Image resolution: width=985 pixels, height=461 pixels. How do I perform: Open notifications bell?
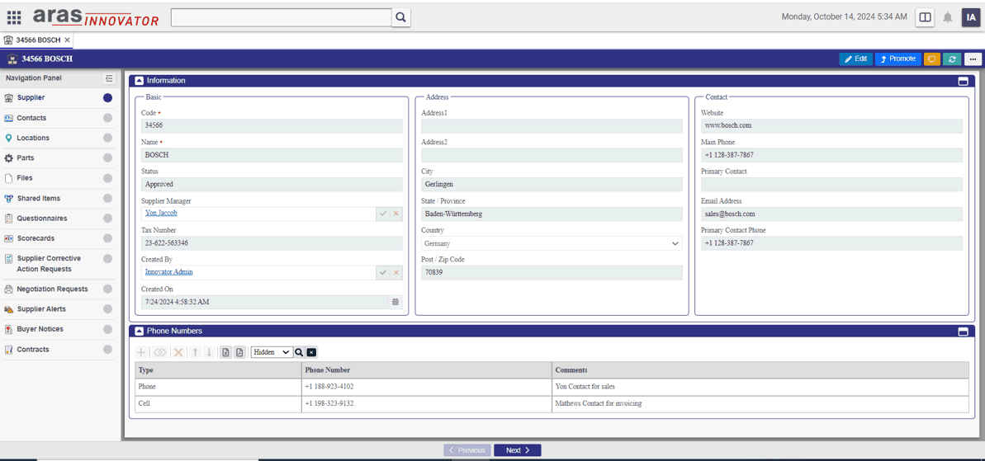click(x=948, y=17)
